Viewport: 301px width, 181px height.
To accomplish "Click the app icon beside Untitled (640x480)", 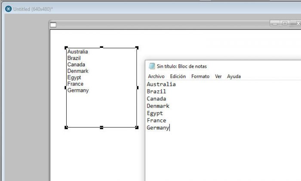I will [x=8, y=9].
